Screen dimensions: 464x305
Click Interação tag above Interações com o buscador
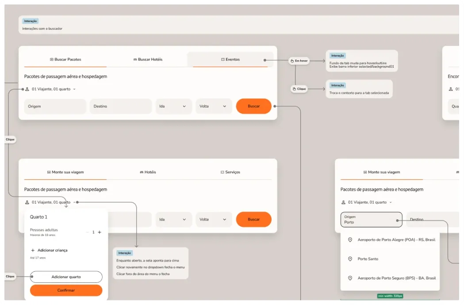31,21
